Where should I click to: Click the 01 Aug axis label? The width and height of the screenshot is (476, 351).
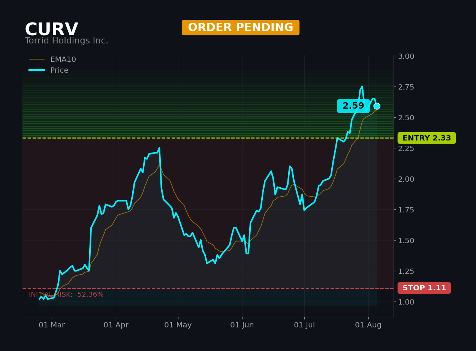pos(368,325)
